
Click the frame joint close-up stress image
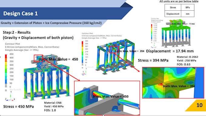click(173, 83)
